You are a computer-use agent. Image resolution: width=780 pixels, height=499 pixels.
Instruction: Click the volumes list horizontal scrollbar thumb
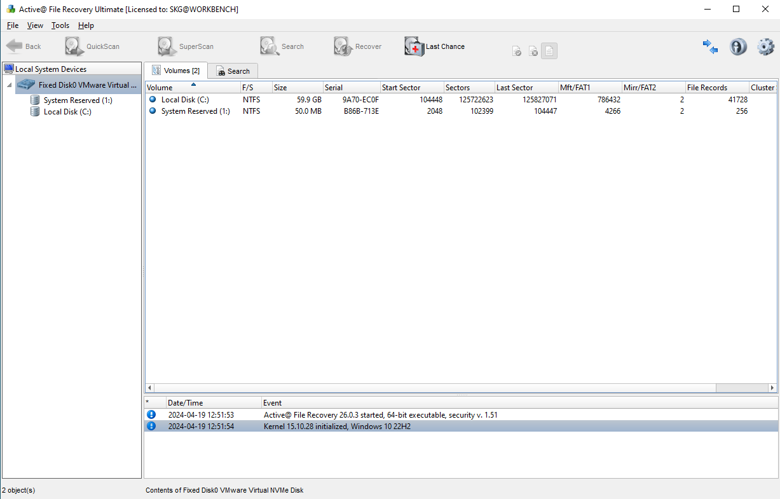[435, 388]
